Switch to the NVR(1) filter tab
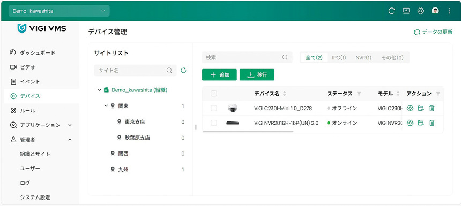Image resolution: width=461 pixels, height=206 pixels. pyautogui.click(x=363, y=57)
